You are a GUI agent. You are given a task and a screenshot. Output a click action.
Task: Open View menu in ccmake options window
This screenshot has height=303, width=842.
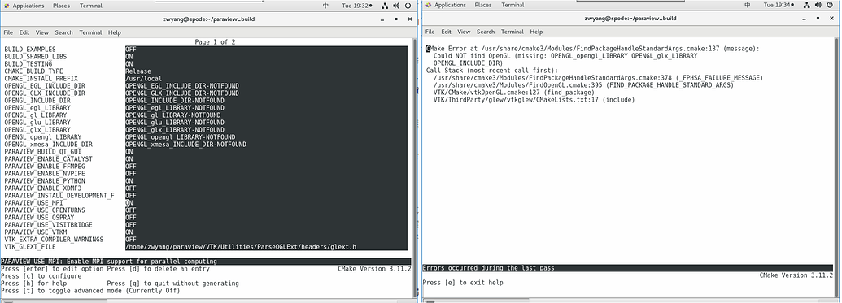(x=41, y=32)
